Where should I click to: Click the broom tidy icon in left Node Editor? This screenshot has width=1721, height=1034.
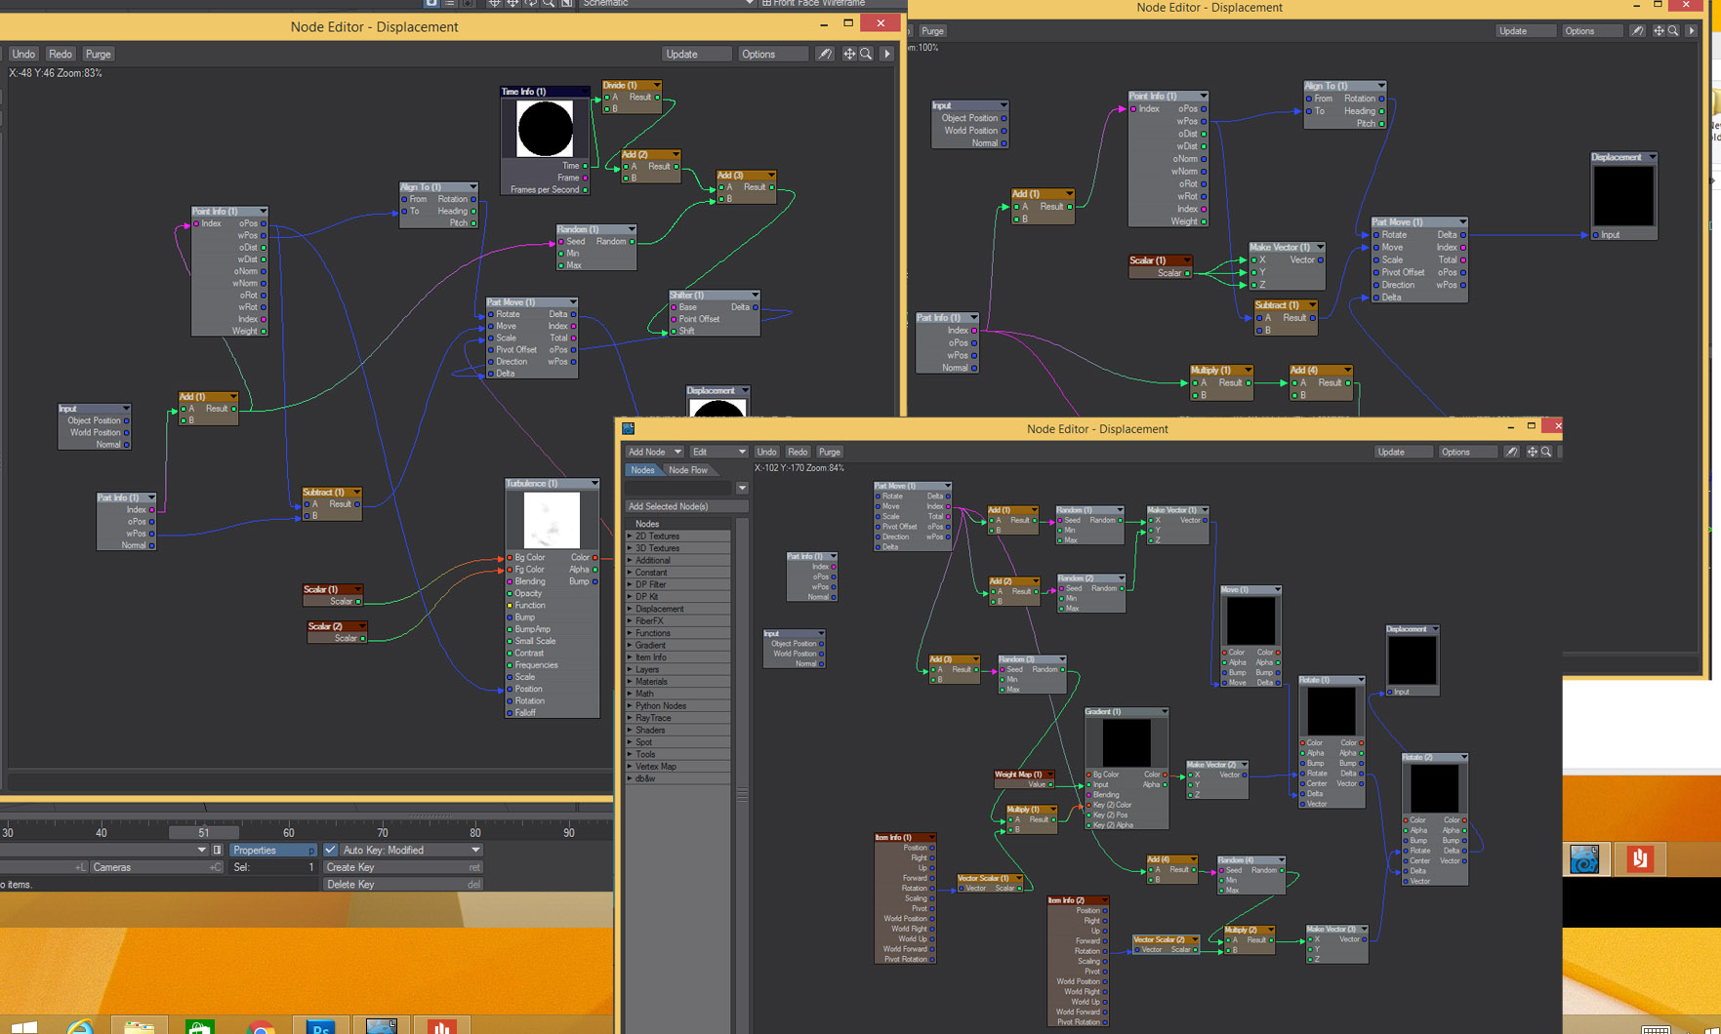pyautogui.click(x=825, y=55)
